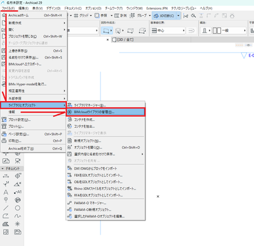Choose BIMcloudへエクスポート... menu entry

(34, 64)
